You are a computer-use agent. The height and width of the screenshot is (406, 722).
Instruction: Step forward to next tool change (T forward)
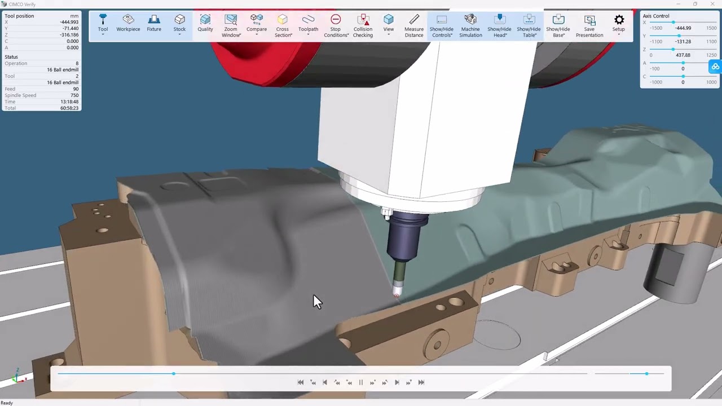point(409,382)
